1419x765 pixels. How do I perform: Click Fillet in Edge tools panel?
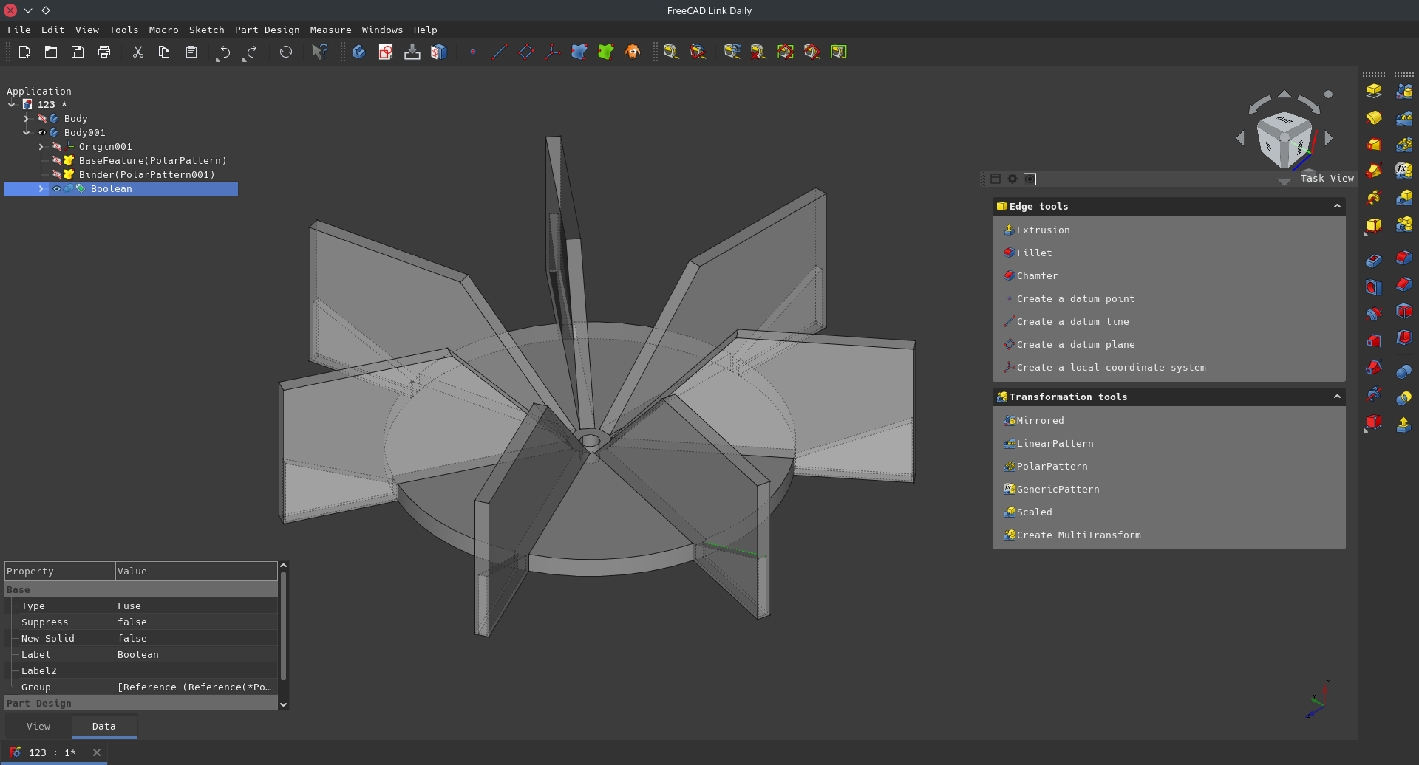click(1034, 253)
